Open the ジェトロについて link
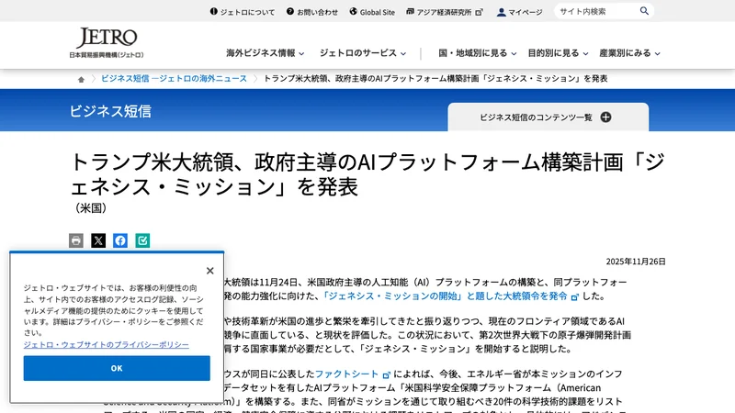735x413 pixels. [x=243, y=12]
